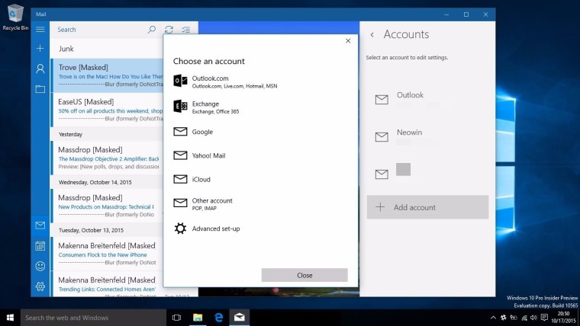Screen dimensions: 580x326
Task: Sync mailbox with refresh icon
Action: (x=169, y=30)
